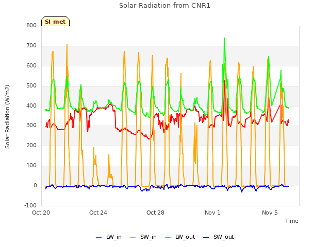
Task: Click the 200 y-axis tick label
Action: click(31, 145)
